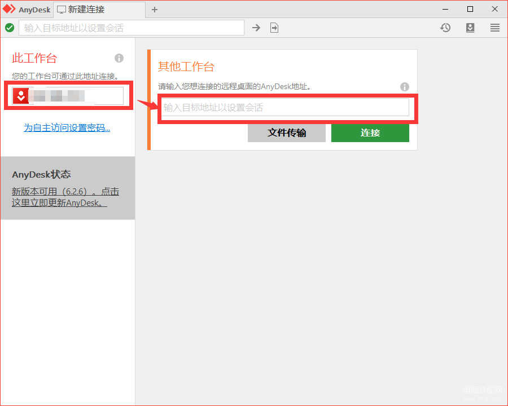This screenshot has height=406, width=508.
Task: Open a new tab with plus button
Action: (155, 10)
